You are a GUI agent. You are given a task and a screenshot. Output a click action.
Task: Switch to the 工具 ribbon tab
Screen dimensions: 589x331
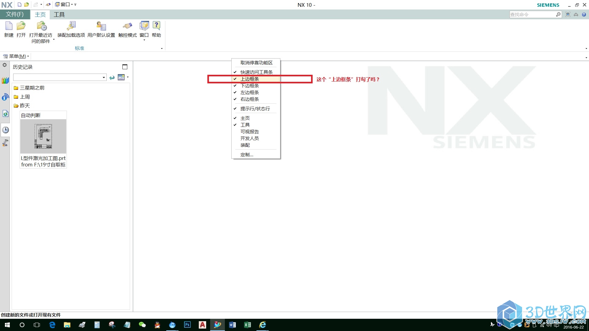pyautogui.click(x=59, y=14)
